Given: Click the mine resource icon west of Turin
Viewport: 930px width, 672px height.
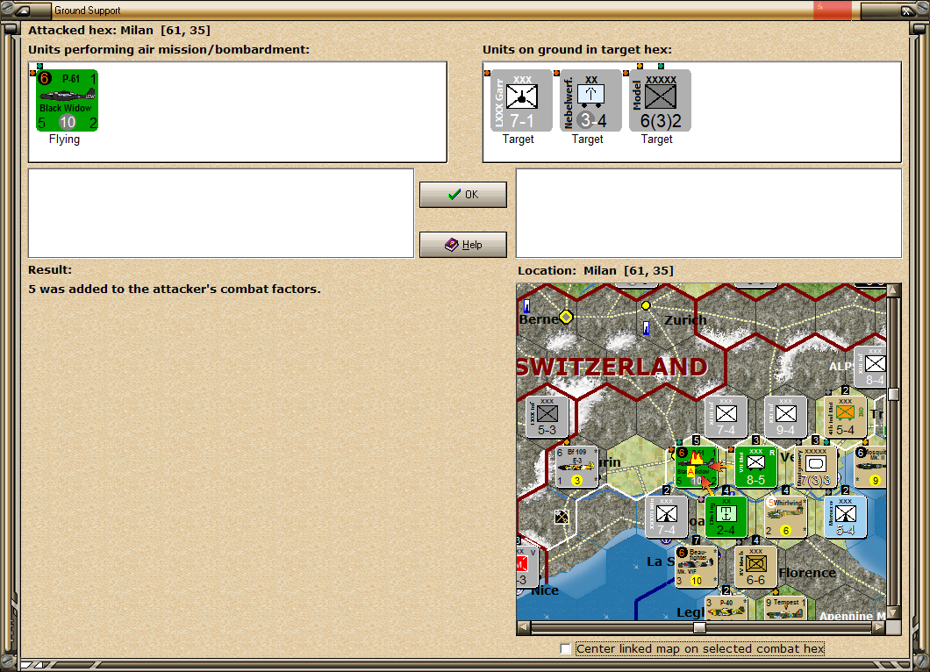Looking at the screenshot, I should pos(562,517).
